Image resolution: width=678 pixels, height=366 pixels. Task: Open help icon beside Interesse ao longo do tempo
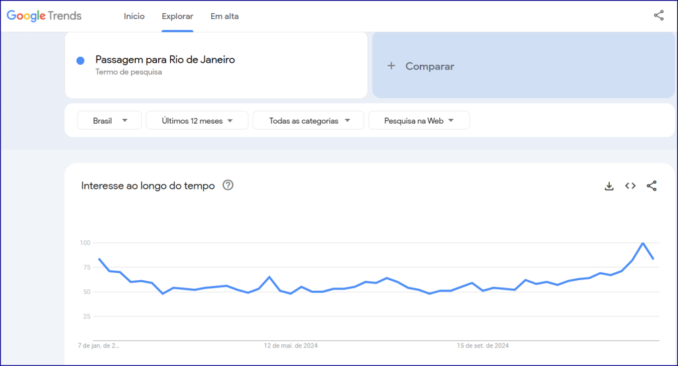tap(228, 185)
